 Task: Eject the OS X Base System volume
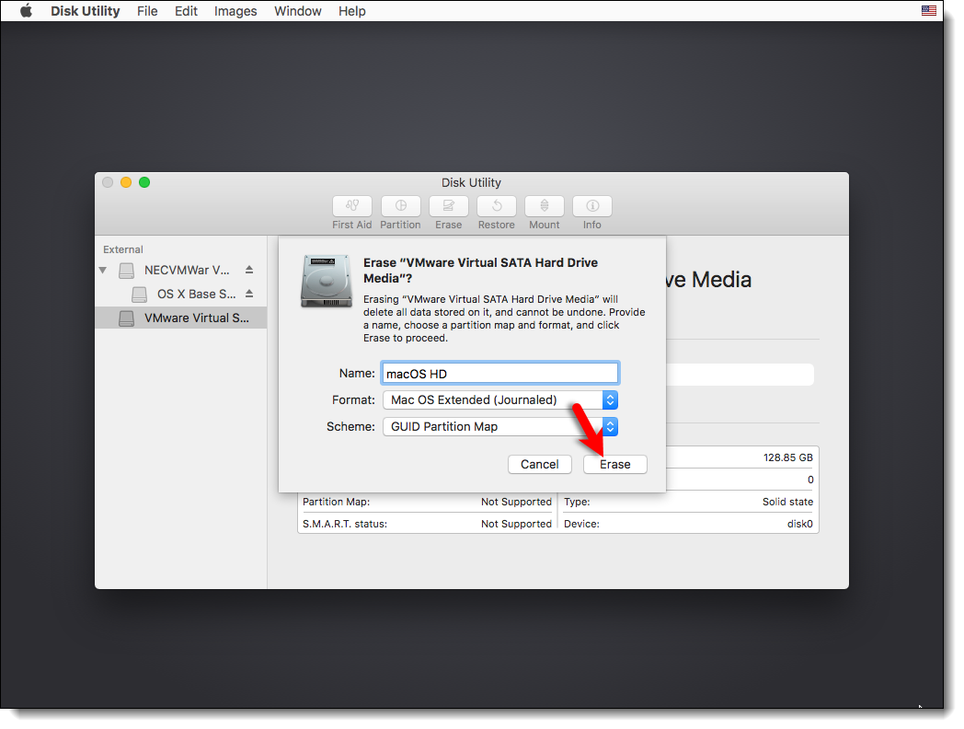point(249,294)
